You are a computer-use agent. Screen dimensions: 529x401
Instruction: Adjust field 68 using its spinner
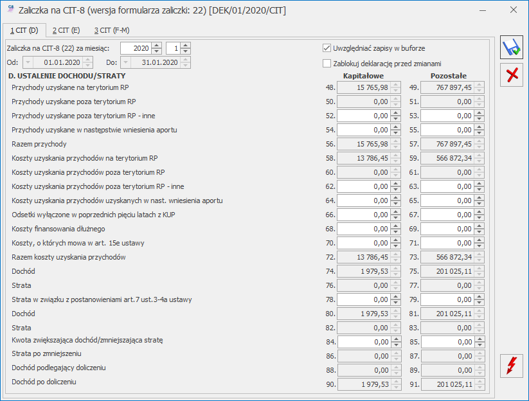396,229
